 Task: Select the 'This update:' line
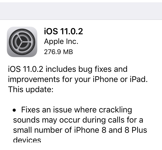tap(31, 89)
